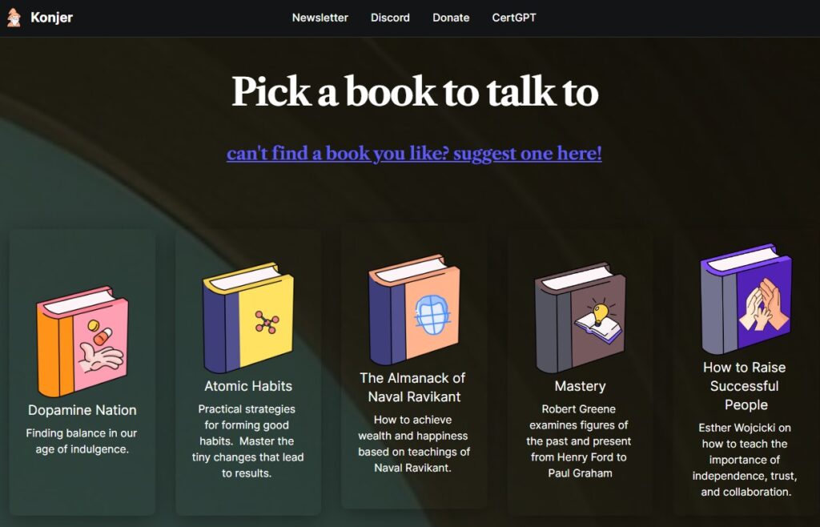Click the Atomic Habits title text
The image size is (820, 527).
248,386
